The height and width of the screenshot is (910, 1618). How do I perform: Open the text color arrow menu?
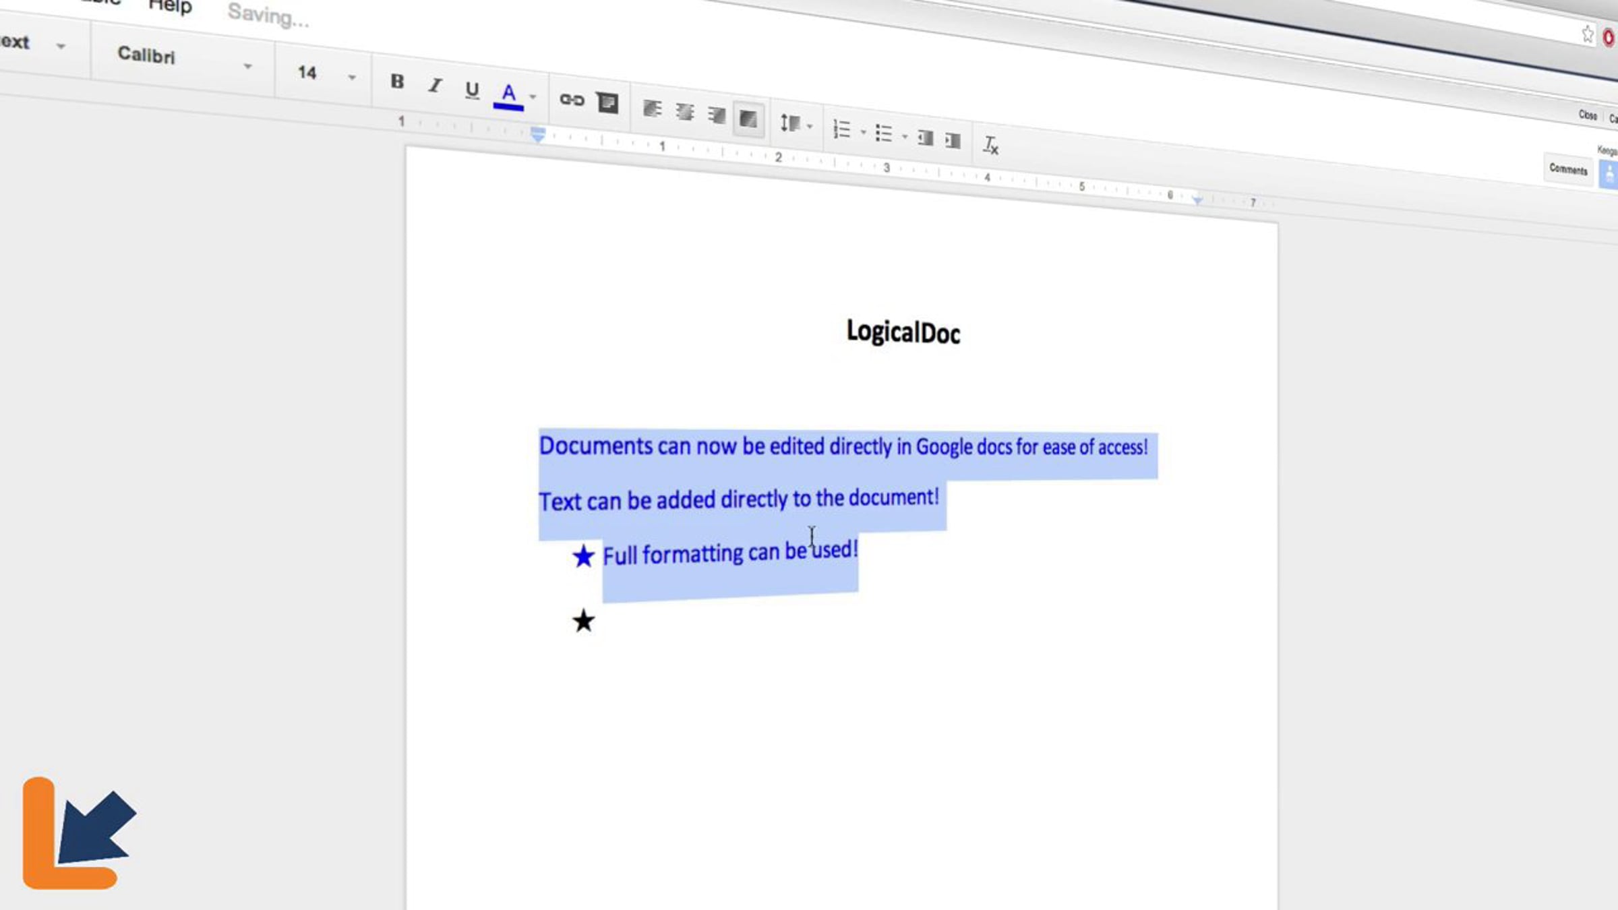click(x=533, y=97)
